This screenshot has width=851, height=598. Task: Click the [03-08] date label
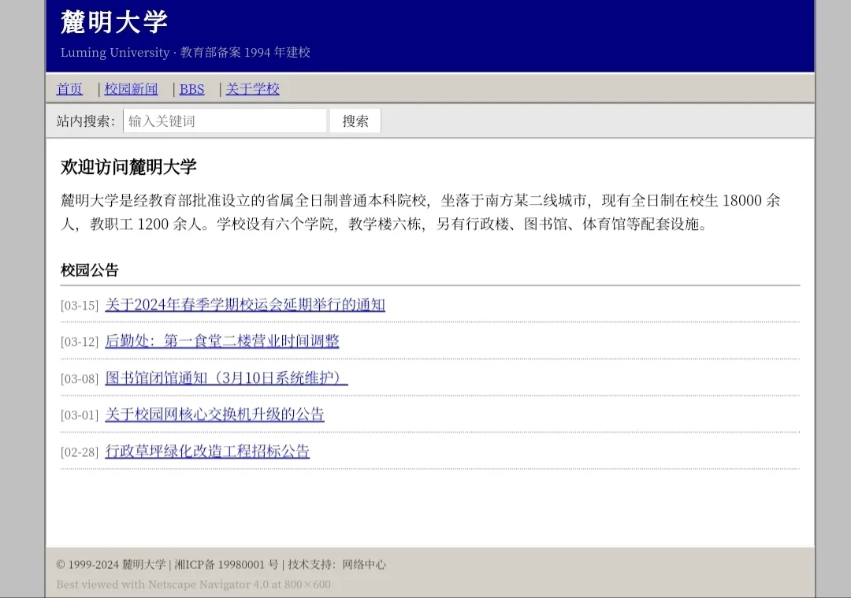80,379
